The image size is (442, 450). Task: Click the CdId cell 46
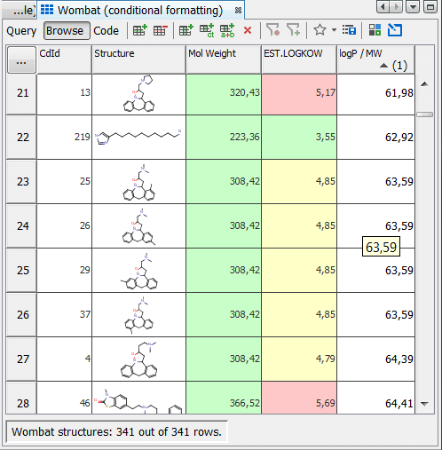pos(64,398)
